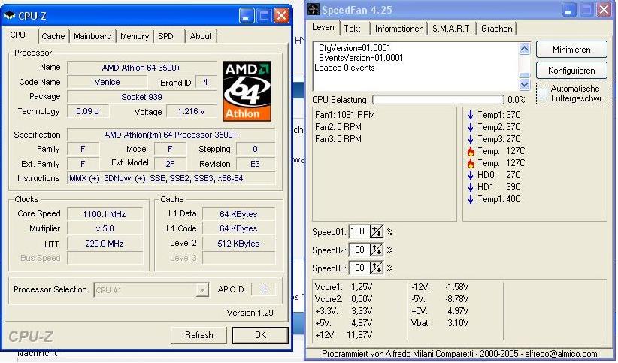Select the CPU tab in CPU-Z
The image size is (618, 363).
point(18,35)
